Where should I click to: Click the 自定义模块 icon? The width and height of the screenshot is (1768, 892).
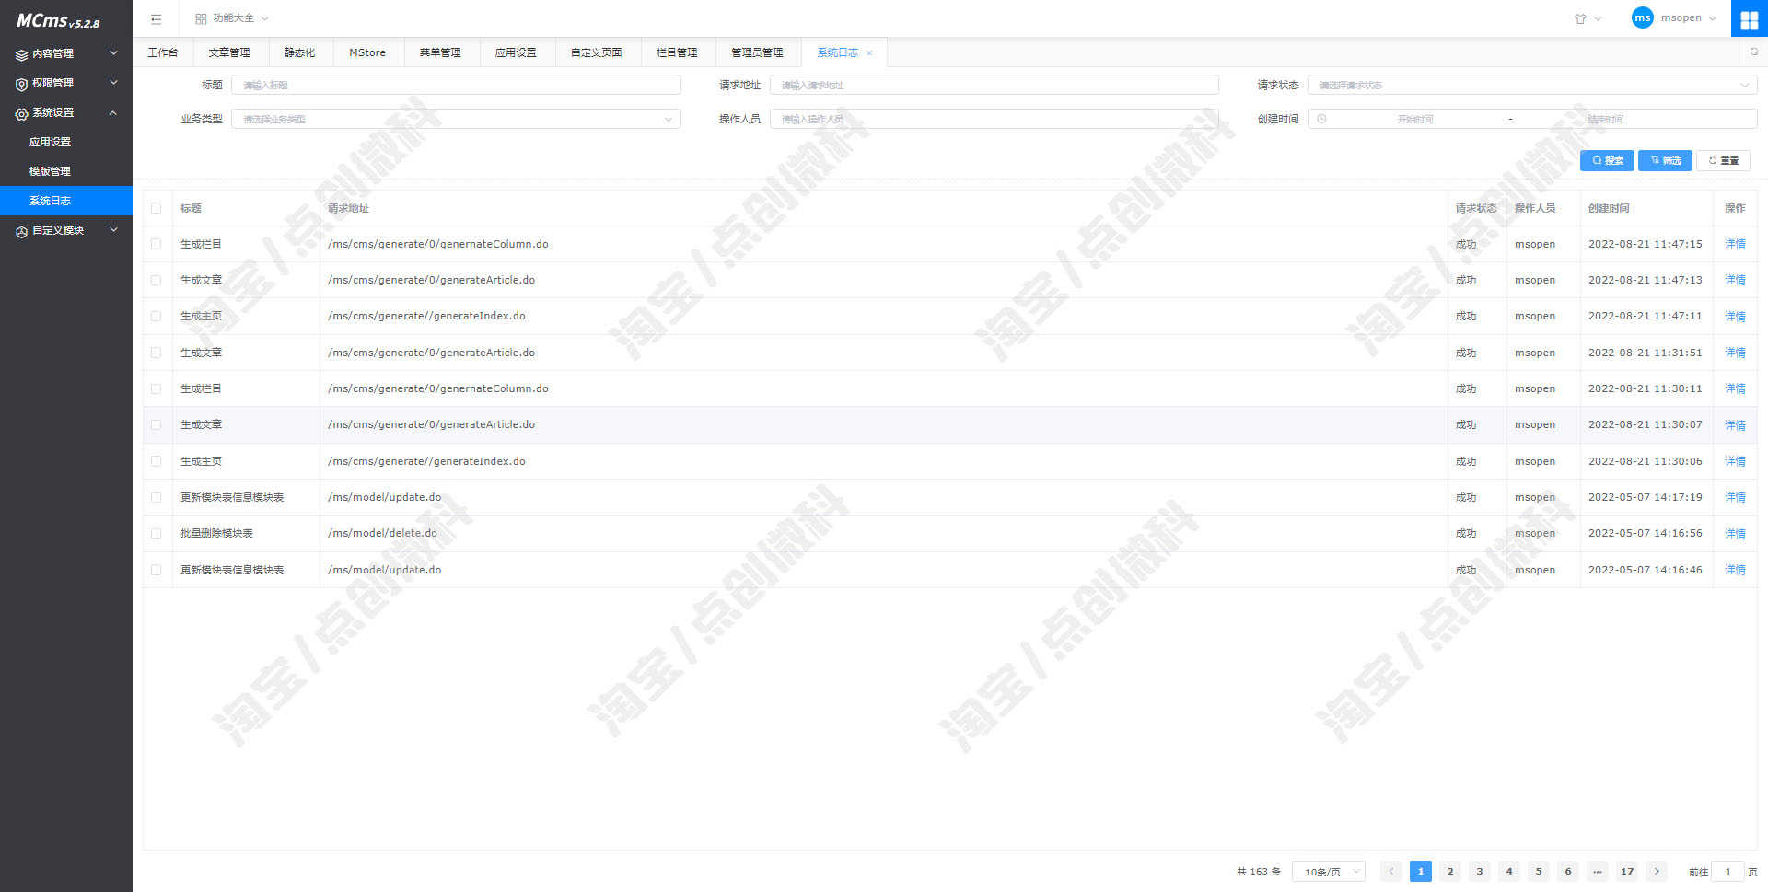click(21, 231)
